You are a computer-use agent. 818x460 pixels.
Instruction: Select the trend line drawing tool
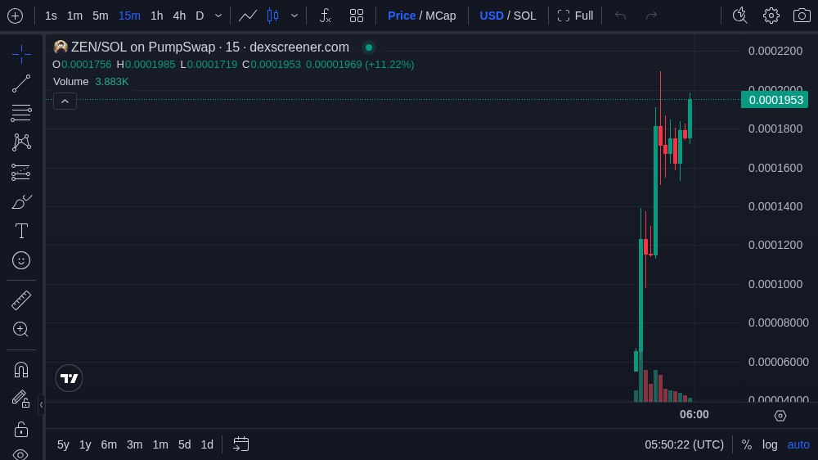click(21, 83)
